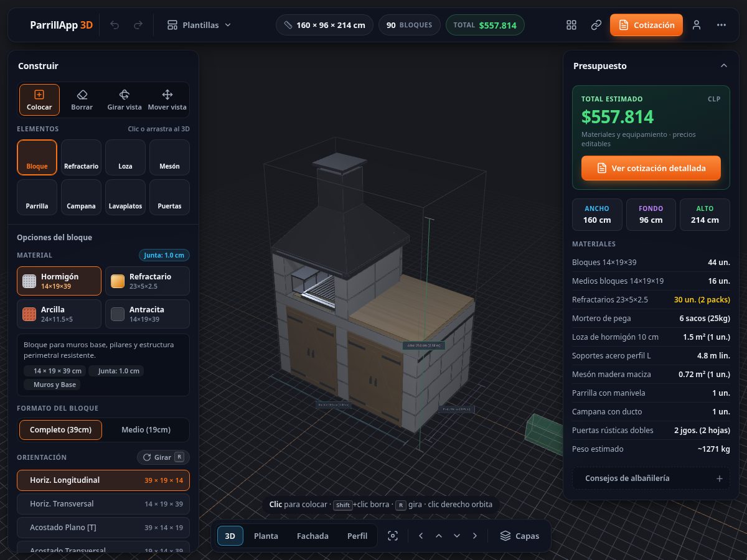This screenshot has width=747, height=560.
Task: Click the Bloques 14×19×39 material row
Action: coord(651,263)
